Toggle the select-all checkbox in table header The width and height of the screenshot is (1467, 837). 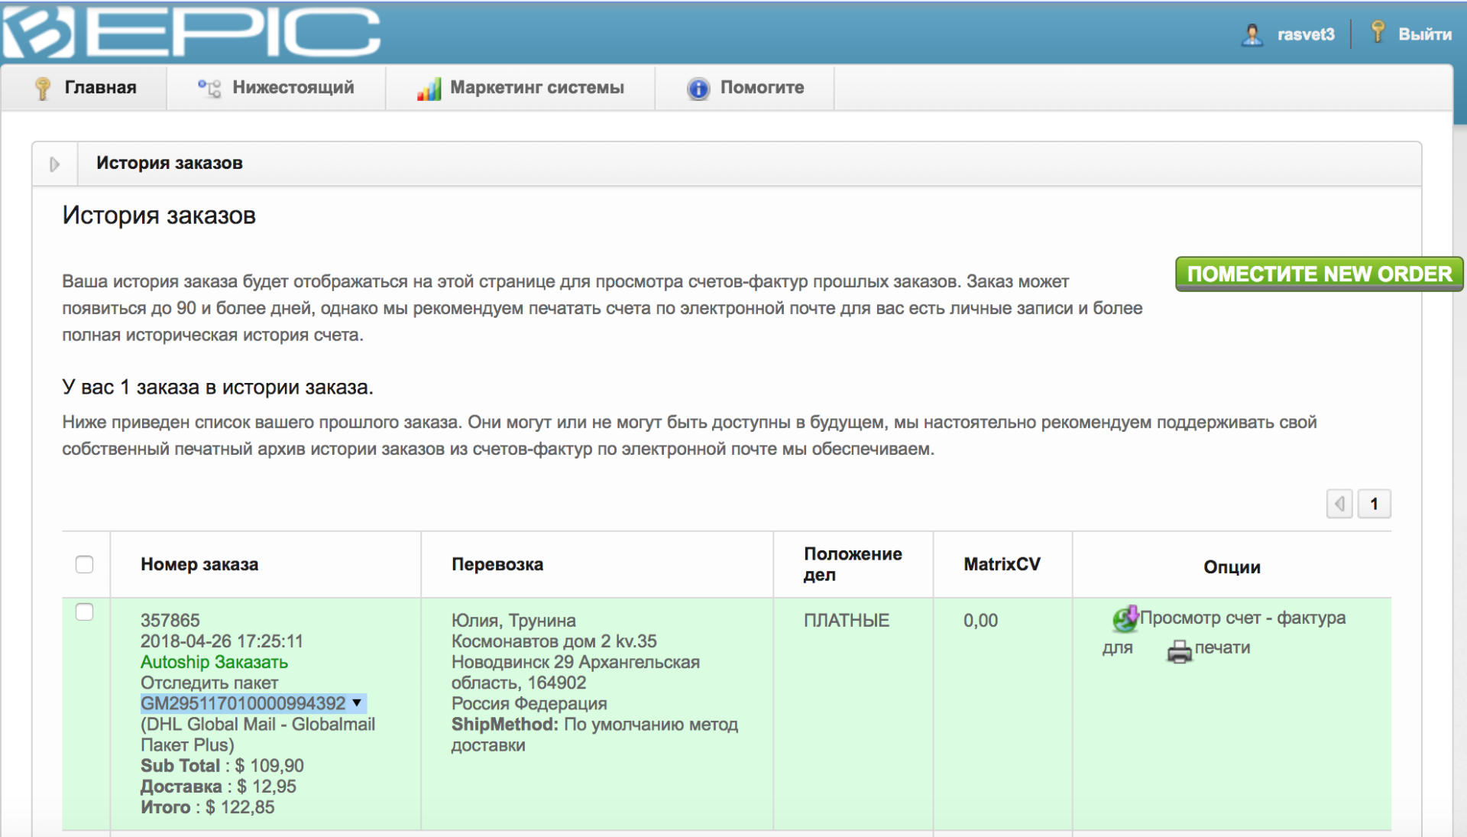click(x=85, y=564)
